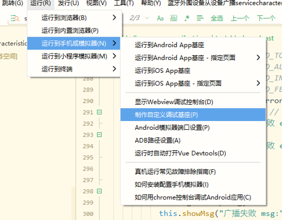Choose 运行时自动打开Vue Devtools(D)
The image size is (282, 220).
(193, 153)
